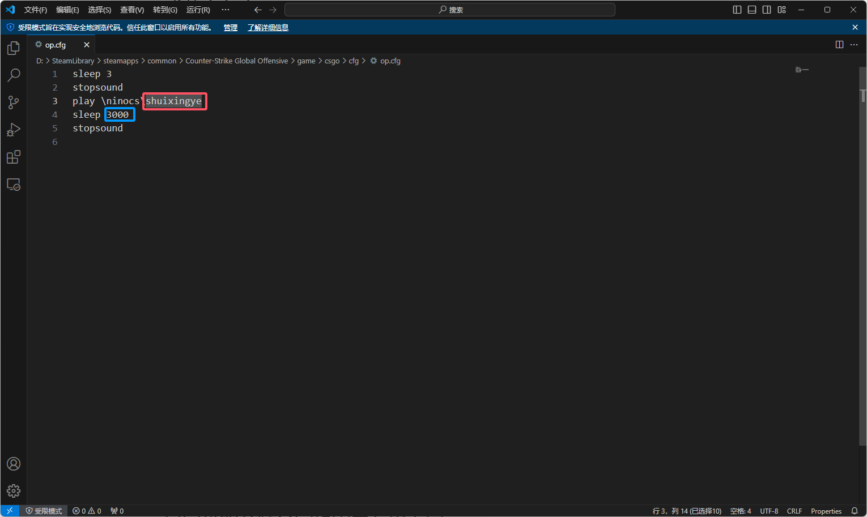Image resolution: width=867 pixels, height=517 pixels.
Task: Click the 了解详细信息 link
Action: (x=268, y=27)
